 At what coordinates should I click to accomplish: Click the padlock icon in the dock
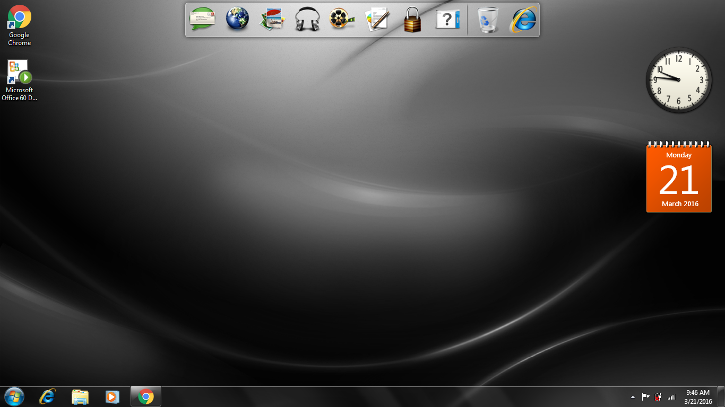(x=412, y=20)
